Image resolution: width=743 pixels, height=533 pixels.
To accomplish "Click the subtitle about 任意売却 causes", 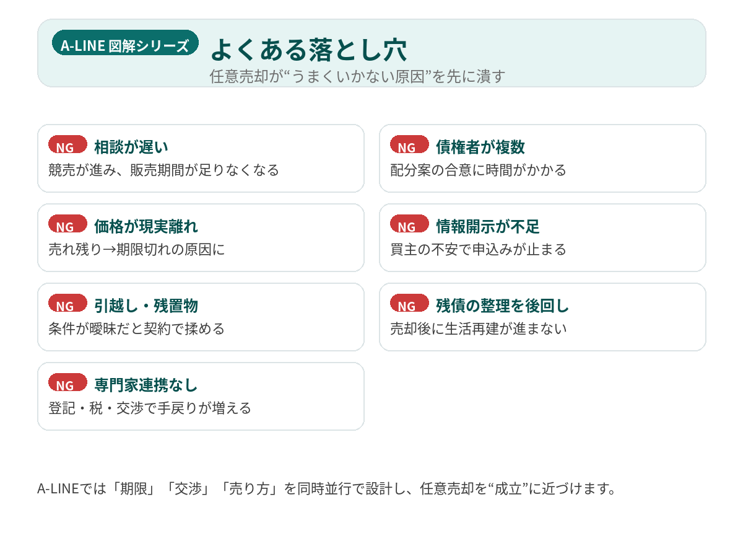I will click(x=357, y=76).
